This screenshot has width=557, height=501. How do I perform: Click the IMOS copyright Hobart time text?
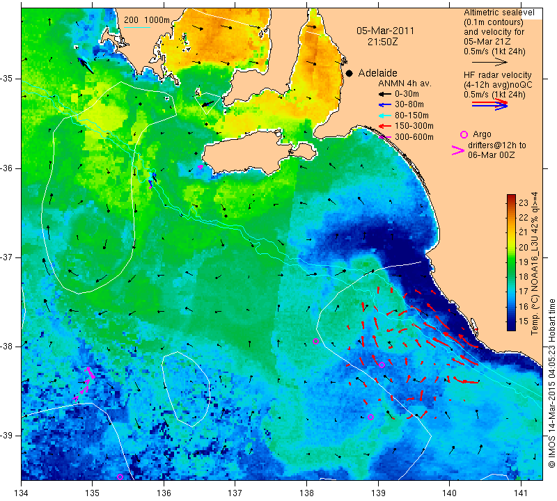click(551, 383)
